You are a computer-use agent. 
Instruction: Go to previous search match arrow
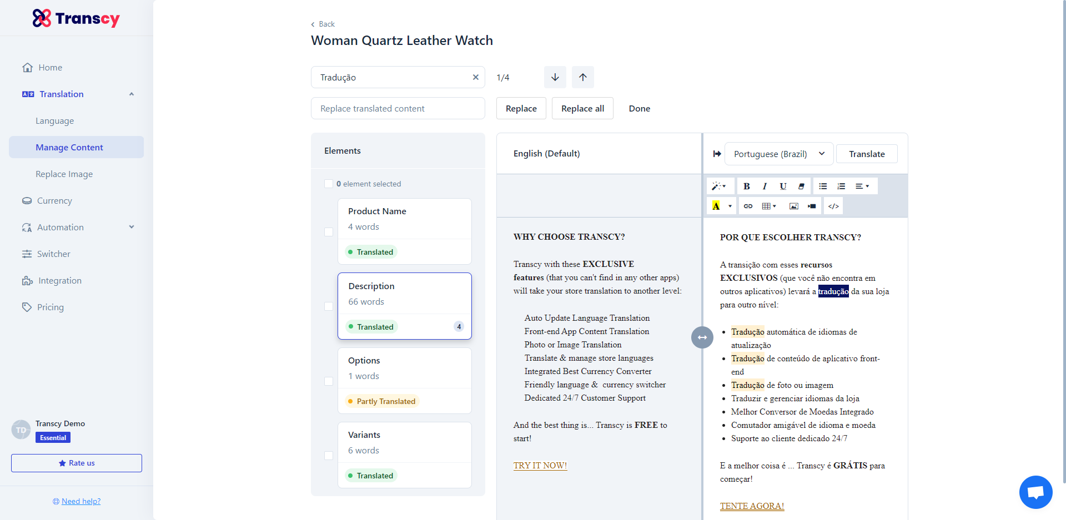tap(583, 77)
